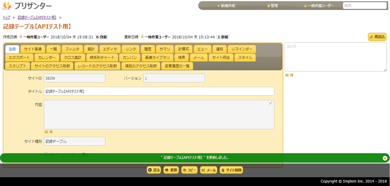Switch to the サイト画像 tab
Screen dimensions: 390x186
pos(33,49)
